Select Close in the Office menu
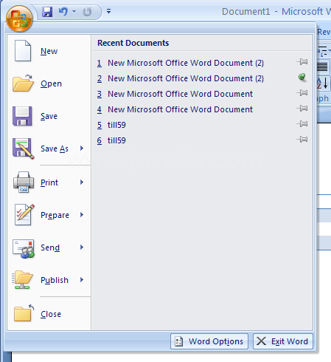Screen dimensions: 331x362 coord(51,314)
